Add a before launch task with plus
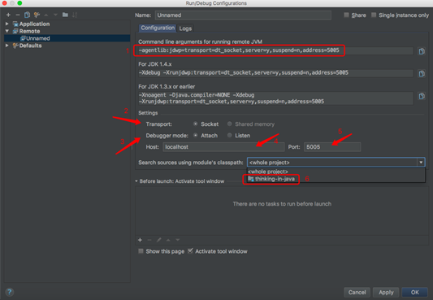Screen dimensions: 433x300 [x=140, y=240]
